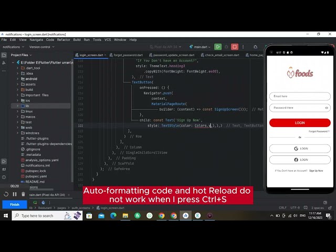The width and height of the screenshot is (336, 252).
Task: Click the CRLF line separator status entry
Action: pyautogui.click(x=282, y=208)
